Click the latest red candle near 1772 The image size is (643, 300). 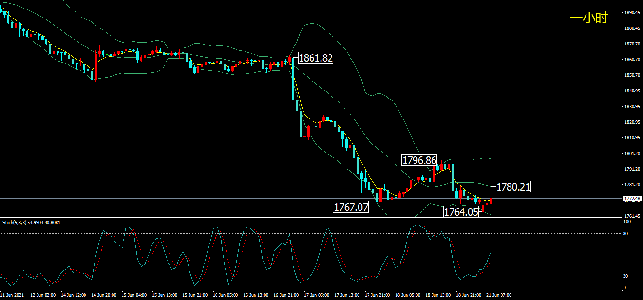point(491,201)
